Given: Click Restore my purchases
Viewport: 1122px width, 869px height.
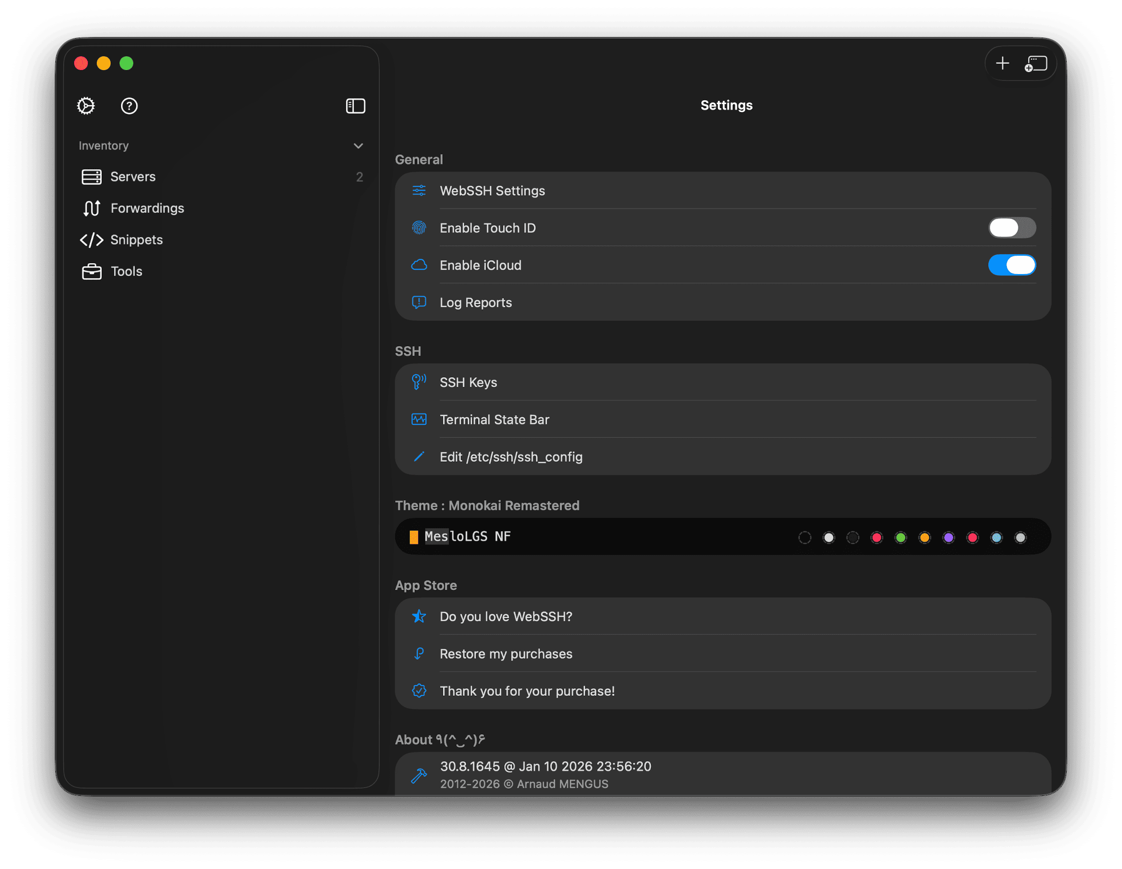Looking at the screenshot, I should [x=506, y=653].
